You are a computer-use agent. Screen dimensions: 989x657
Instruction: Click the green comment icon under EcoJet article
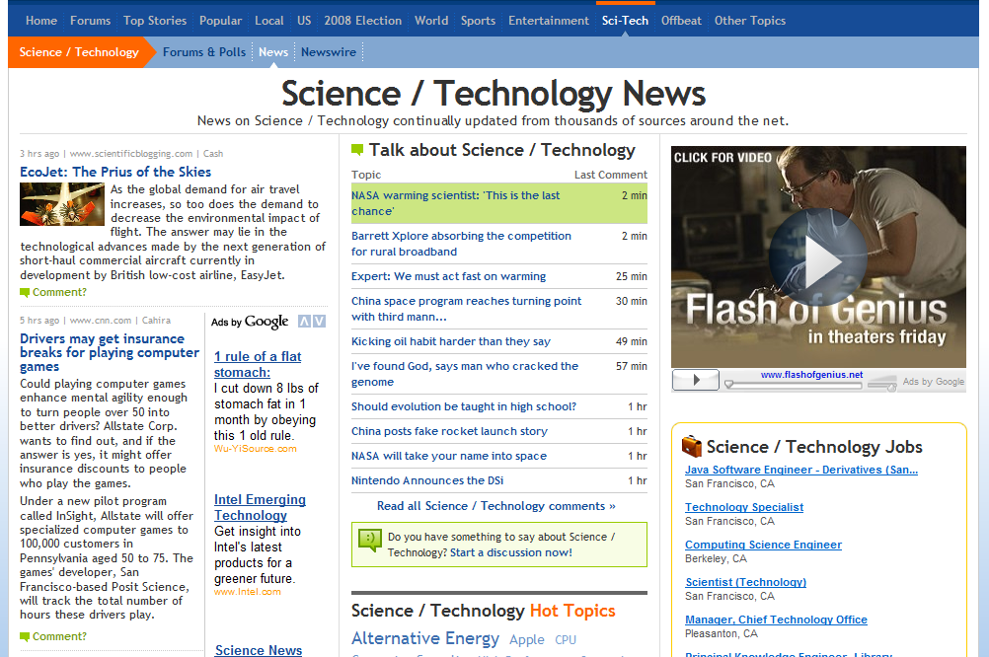click(25, 293)
